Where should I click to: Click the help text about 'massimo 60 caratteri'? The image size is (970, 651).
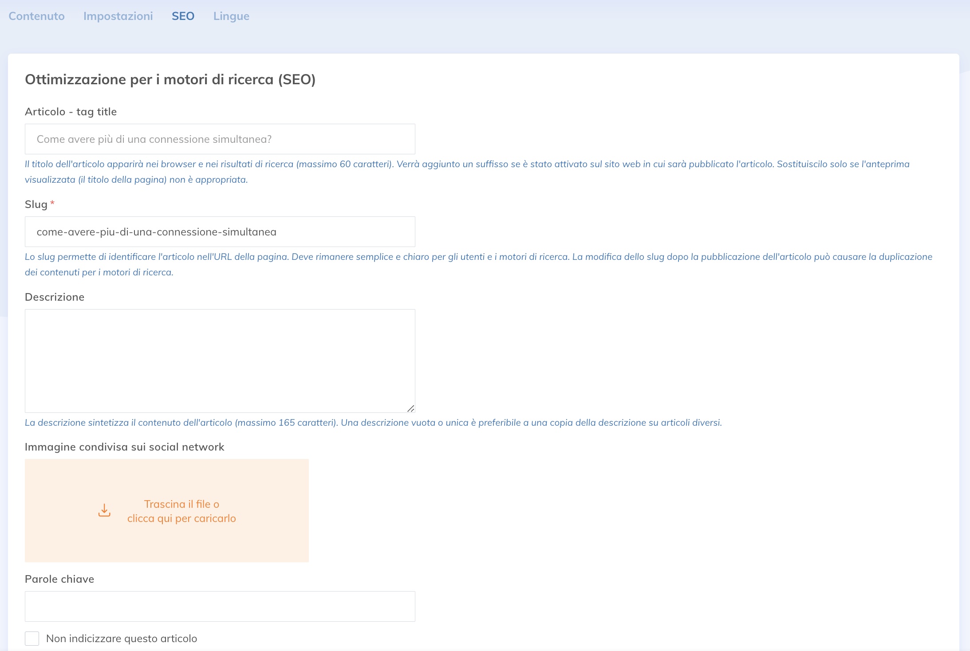point(467,172)
